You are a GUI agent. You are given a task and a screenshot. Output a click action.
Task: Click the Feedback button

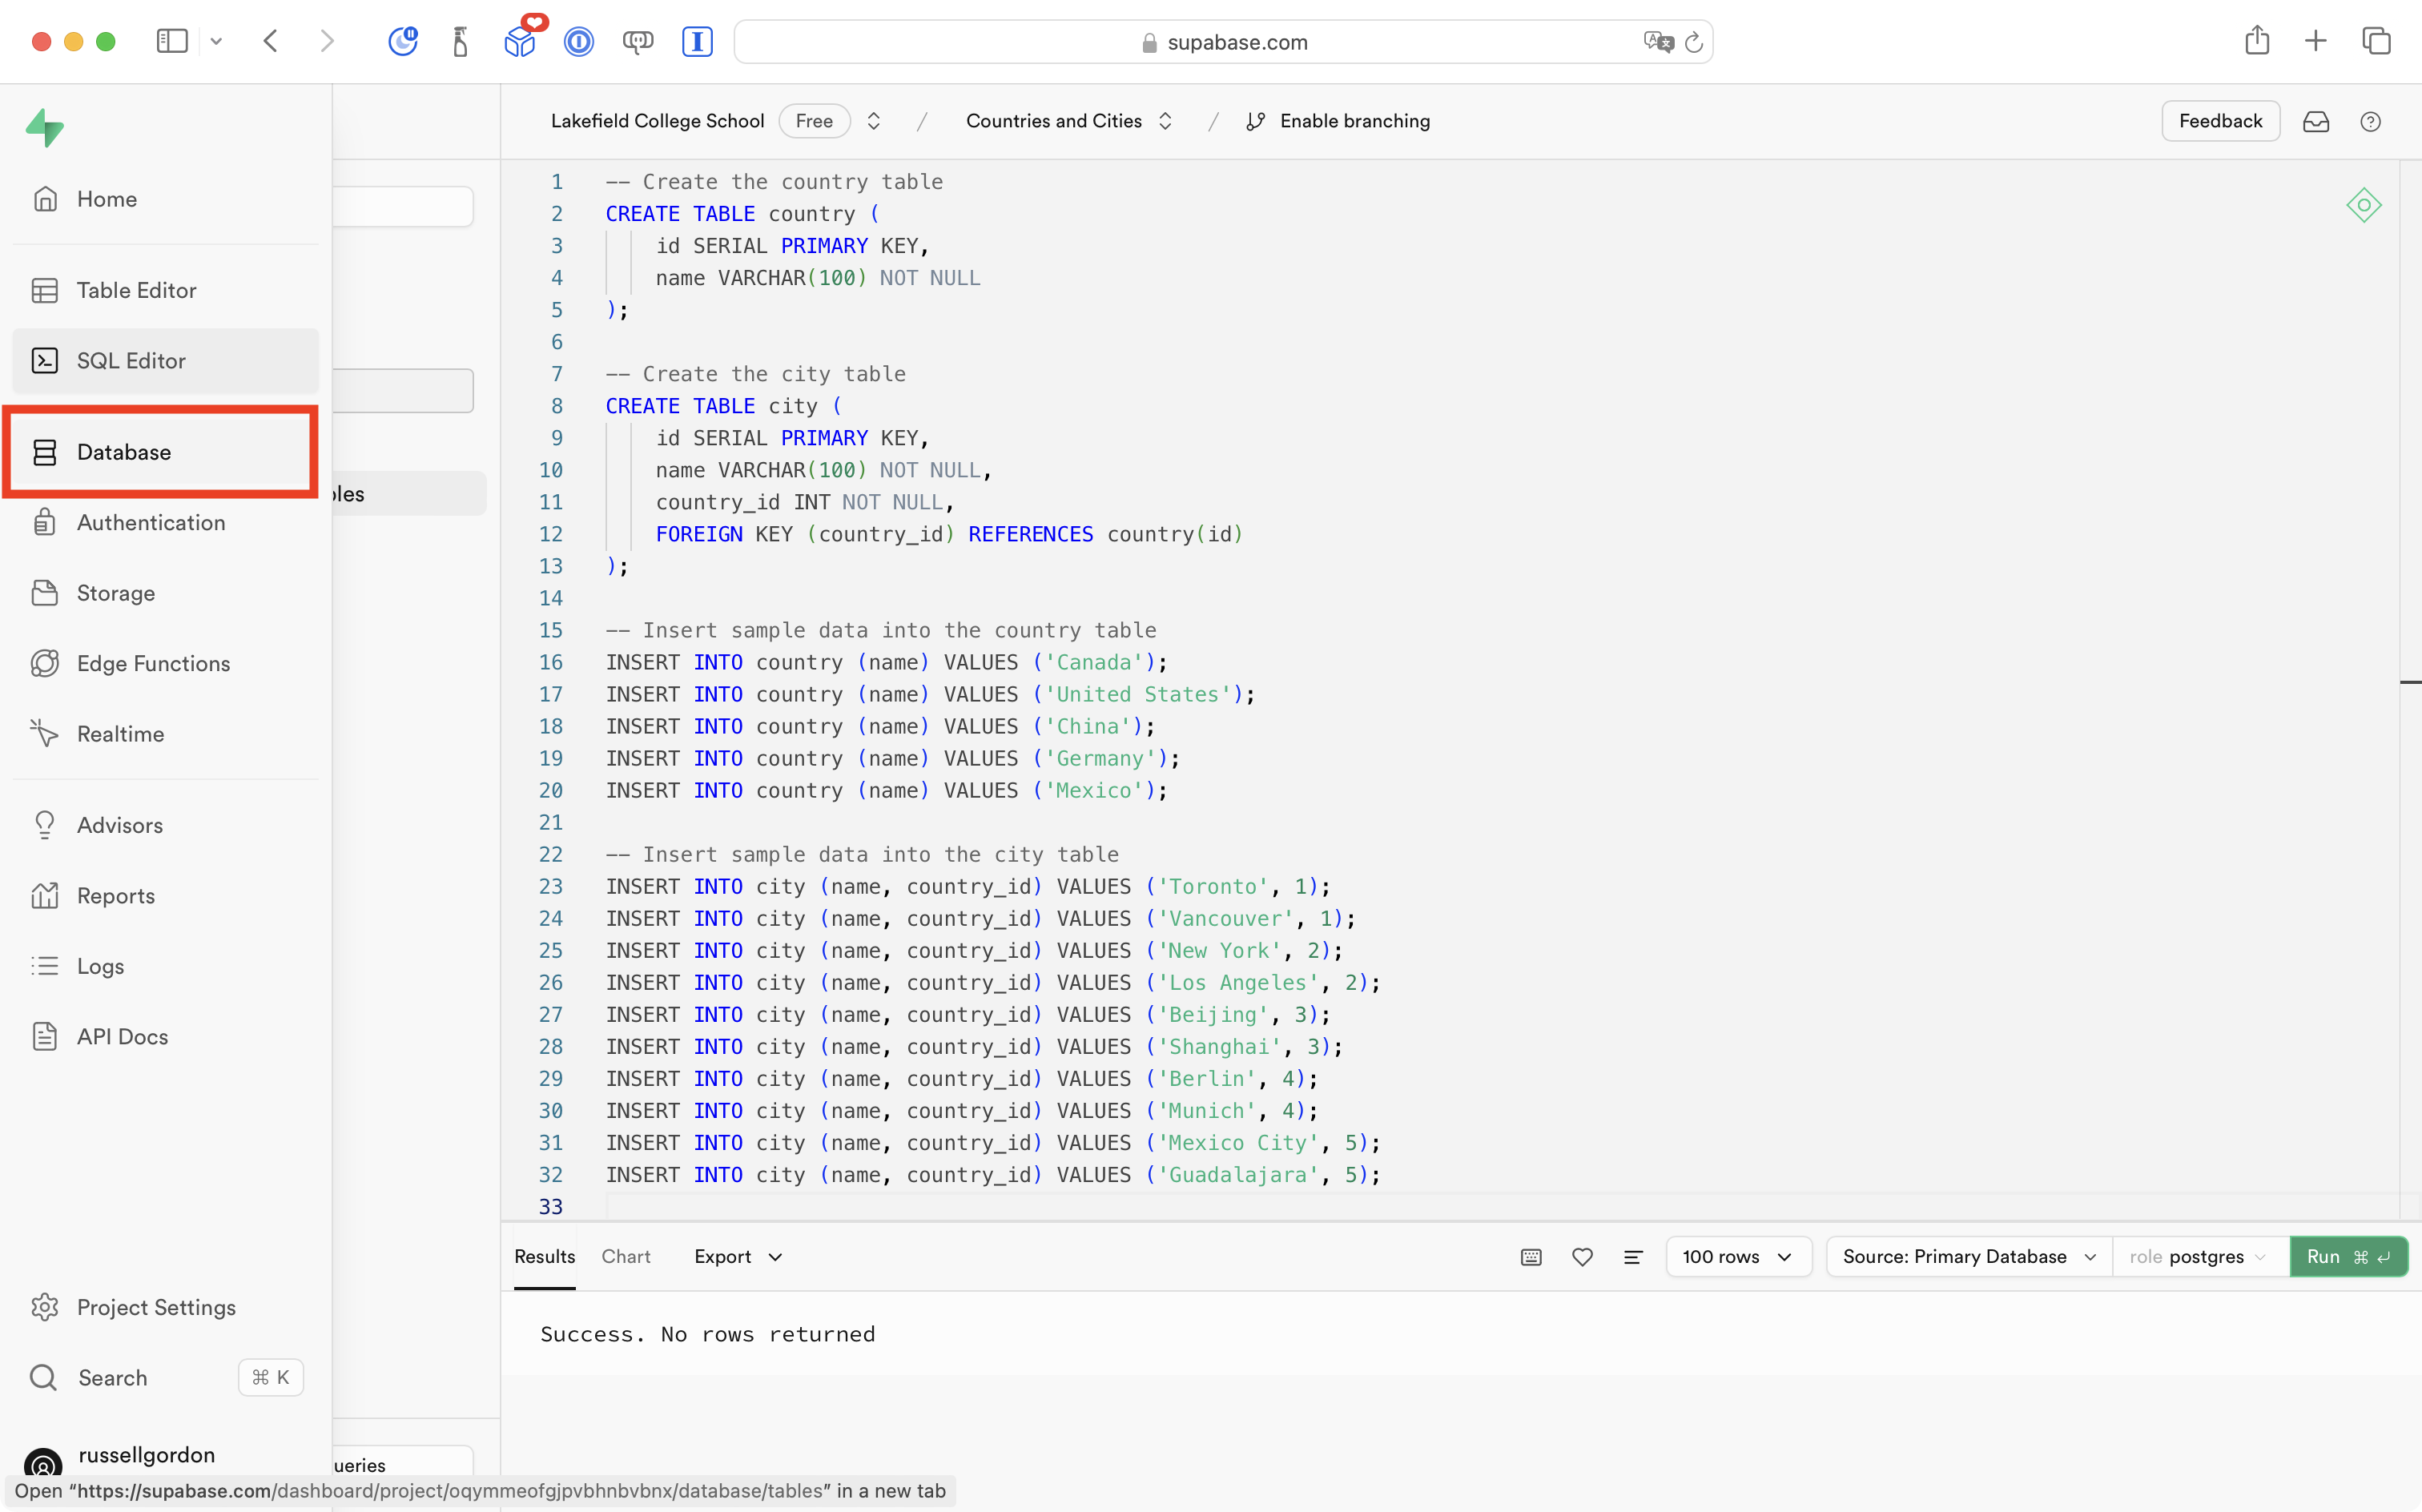[x=2219, y=121]
